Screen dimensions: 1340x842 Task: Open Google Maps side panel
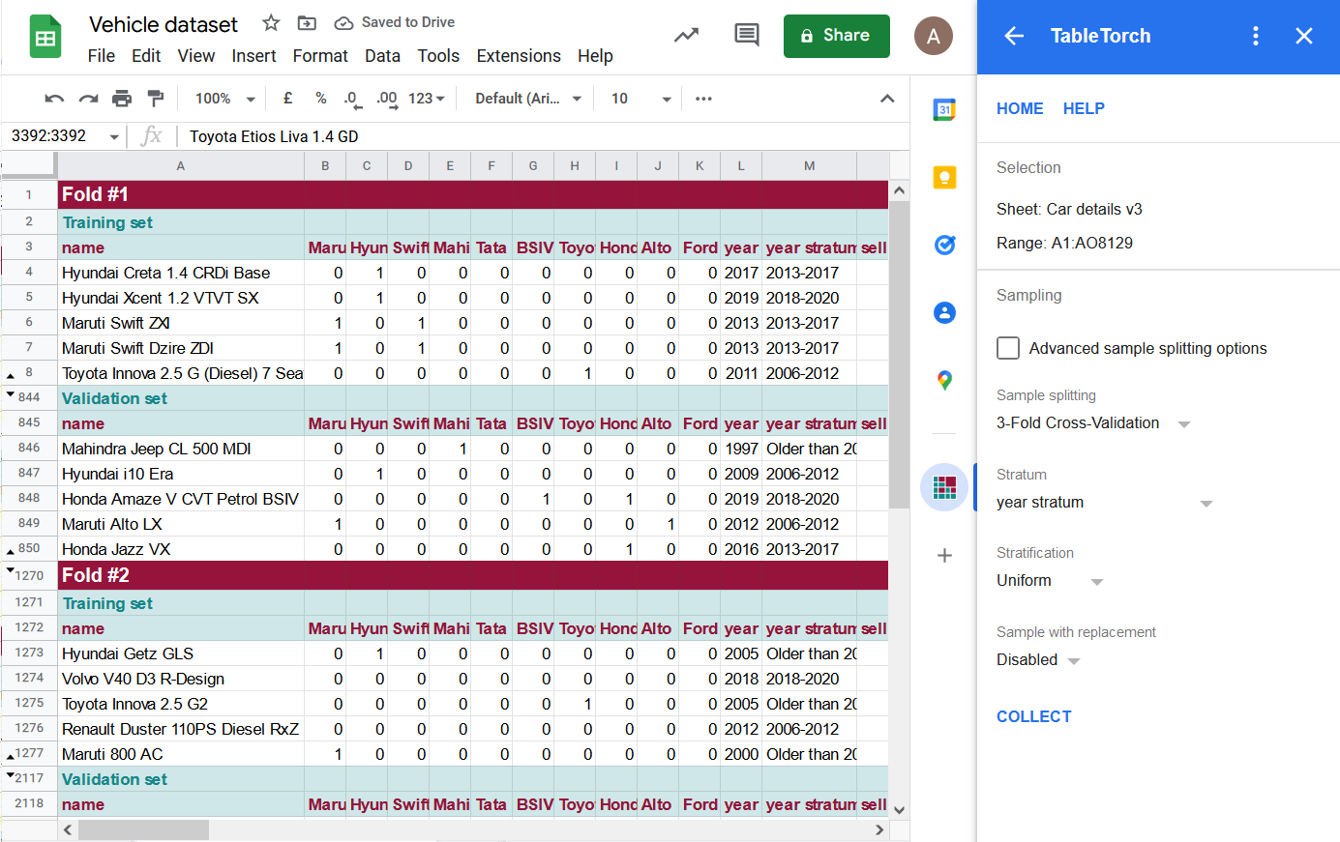944,380
